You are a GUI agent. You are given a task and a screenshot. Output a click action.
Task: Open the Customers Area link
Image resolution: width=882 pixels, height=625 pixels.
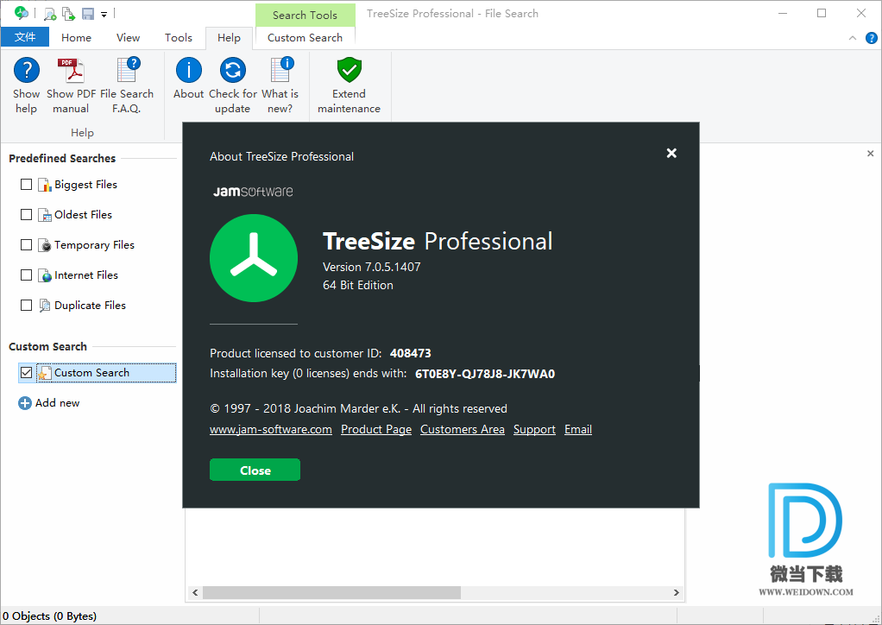pyautogui.click(x=463, y=430)
